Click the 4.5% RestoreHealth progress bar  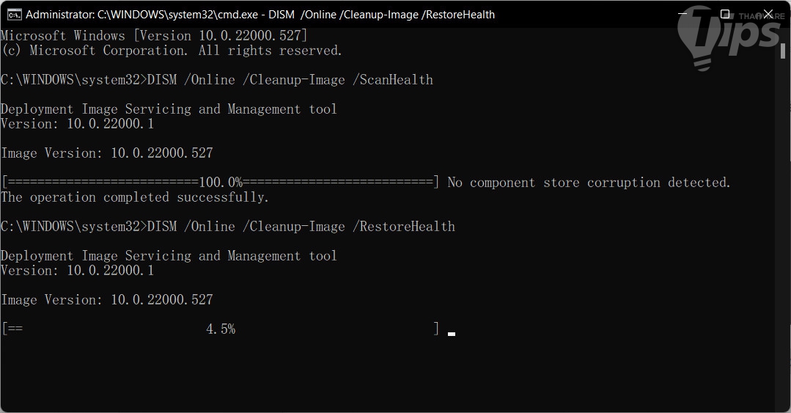point(220,329)
